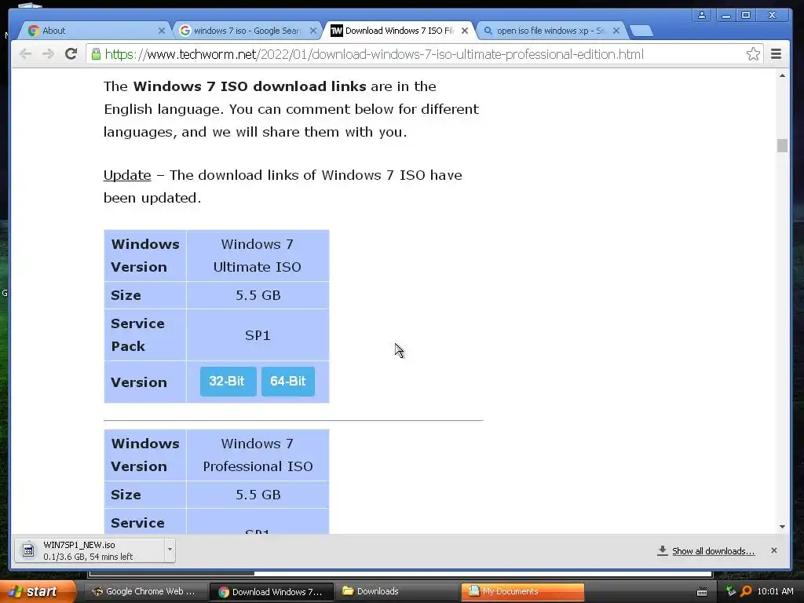This screenshot has width=804, height=603.
Task: Close the windows 7 iso Google Search tab
Action: click(x=313, y=31)
